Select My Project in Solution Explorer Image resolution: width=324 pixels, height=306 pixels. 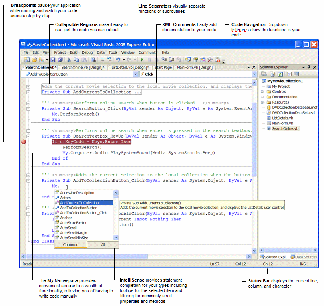[x=281, y=86]
